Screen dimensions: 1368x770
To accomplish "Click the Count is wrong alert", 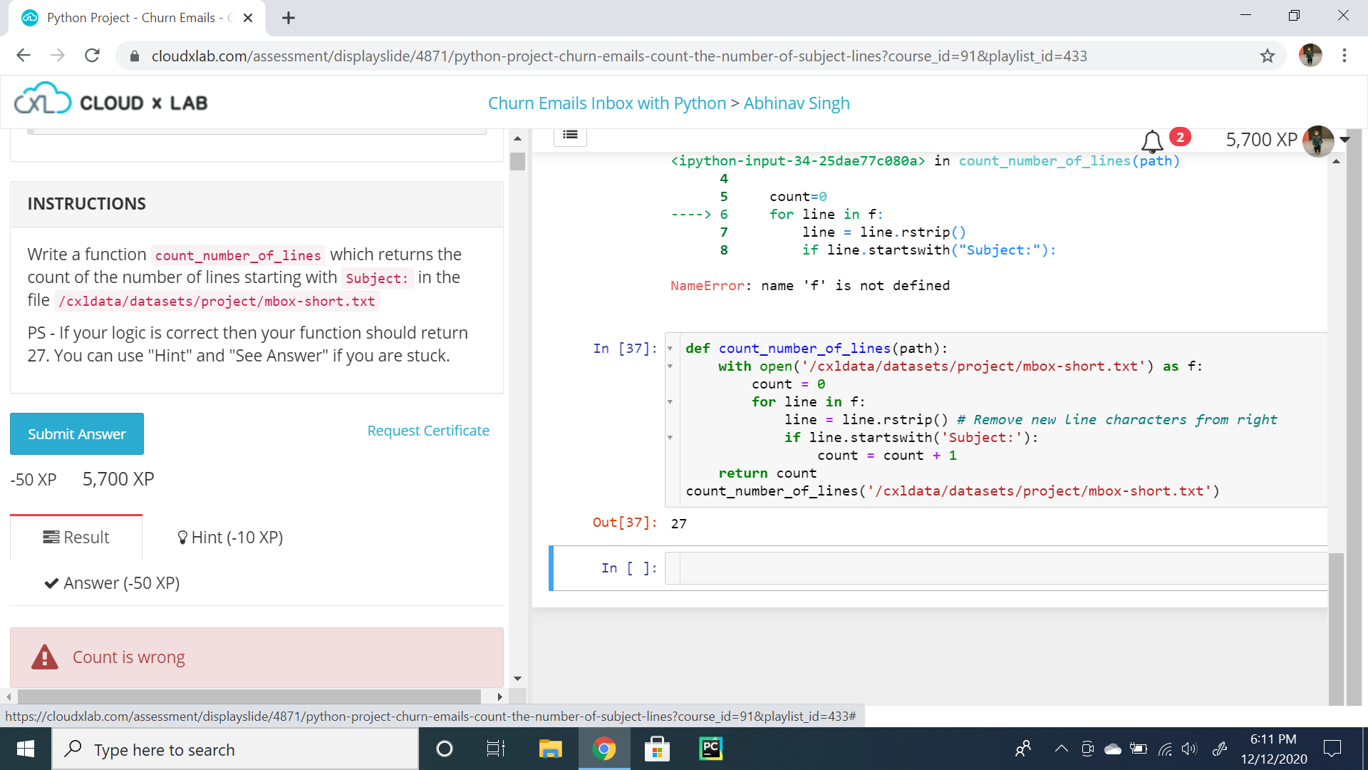I will point(256,657).
